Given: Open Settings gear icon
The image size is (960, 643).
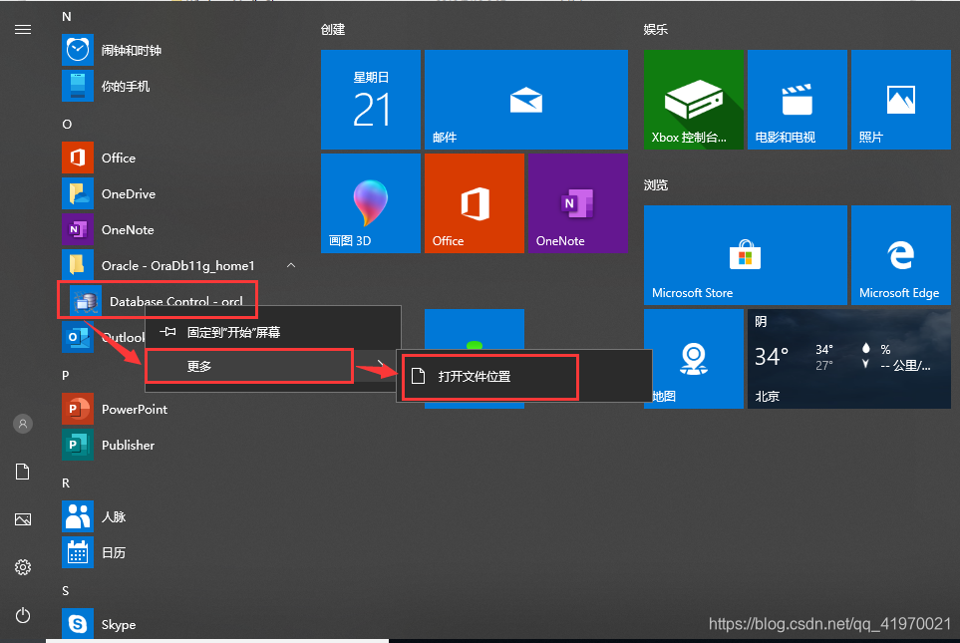Looking at the screenshot, I should pos(23,567).
